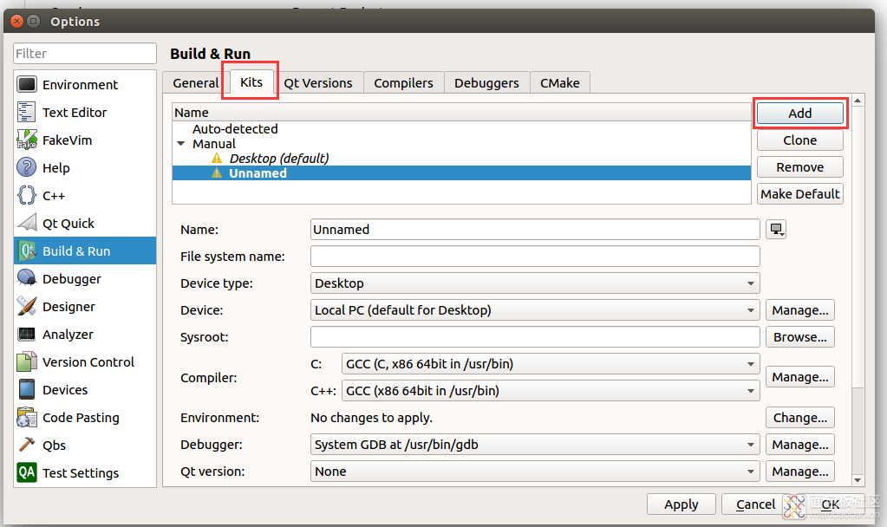This screenshot has height=527, width=887.
Task: Open the C compiler dropdown
Action: pos(551,363)
